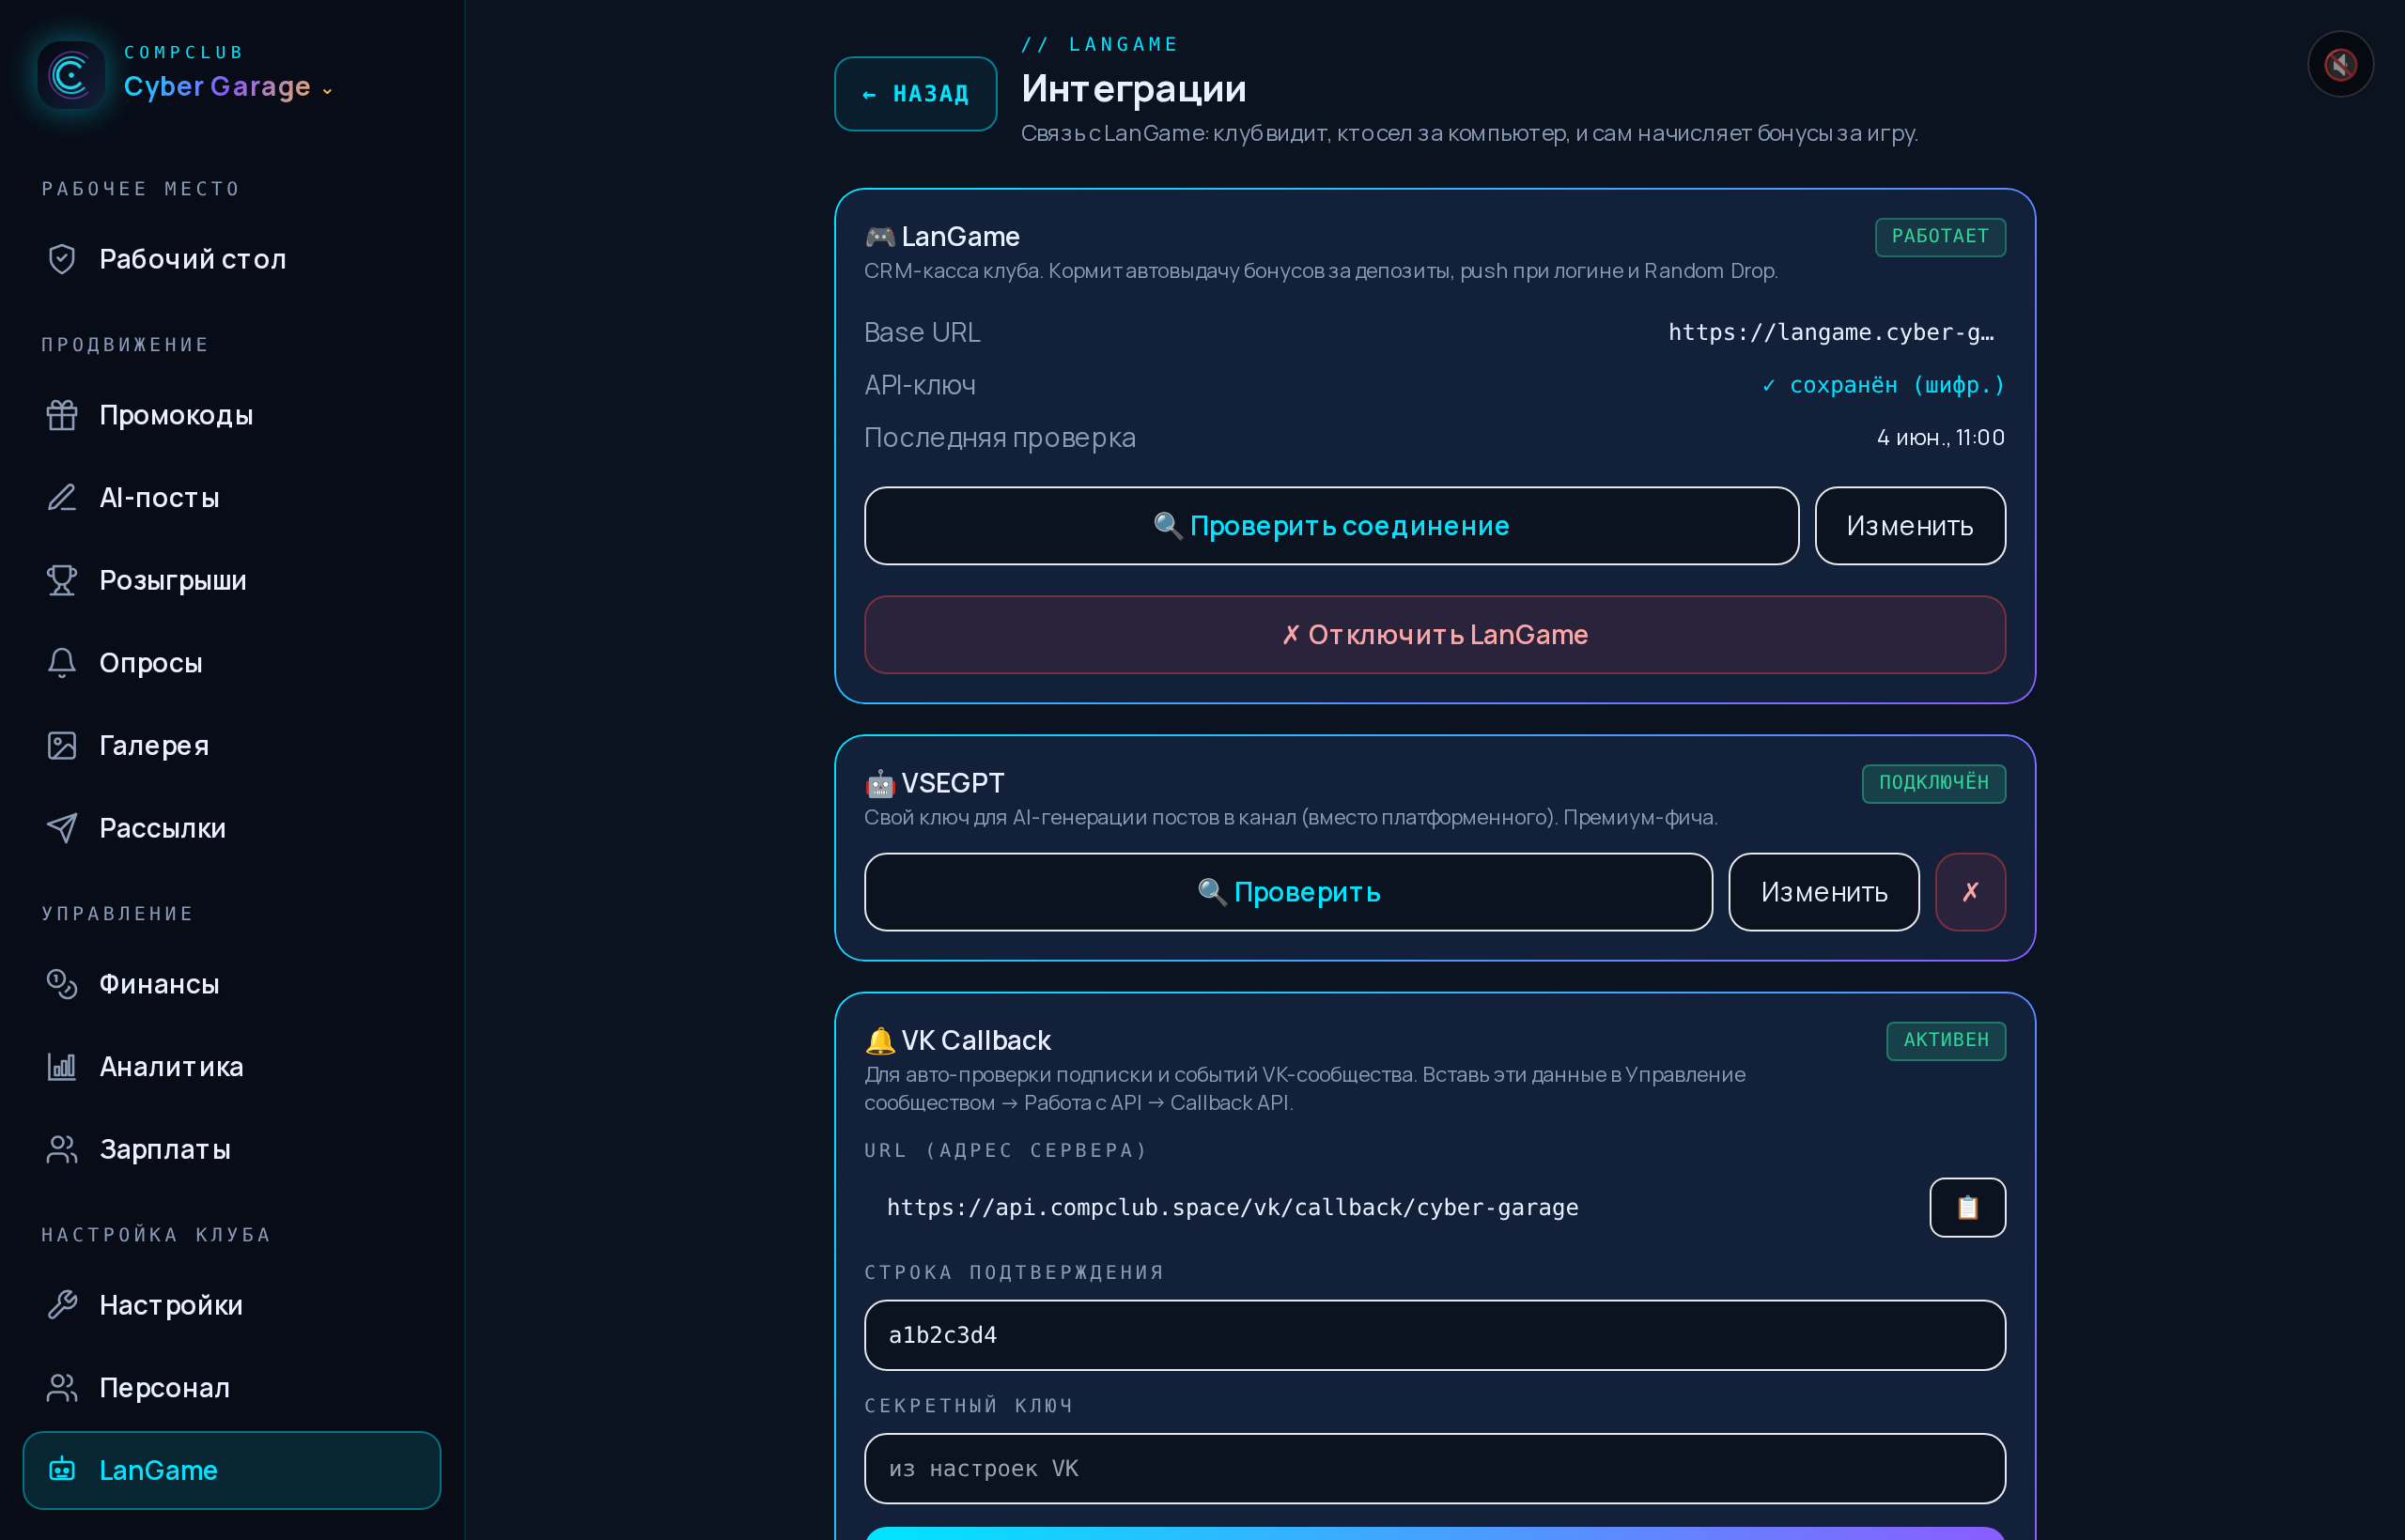Click Отключить LanGame button
This screenshot has height=1540, width=2405.
coord(1435,635)
